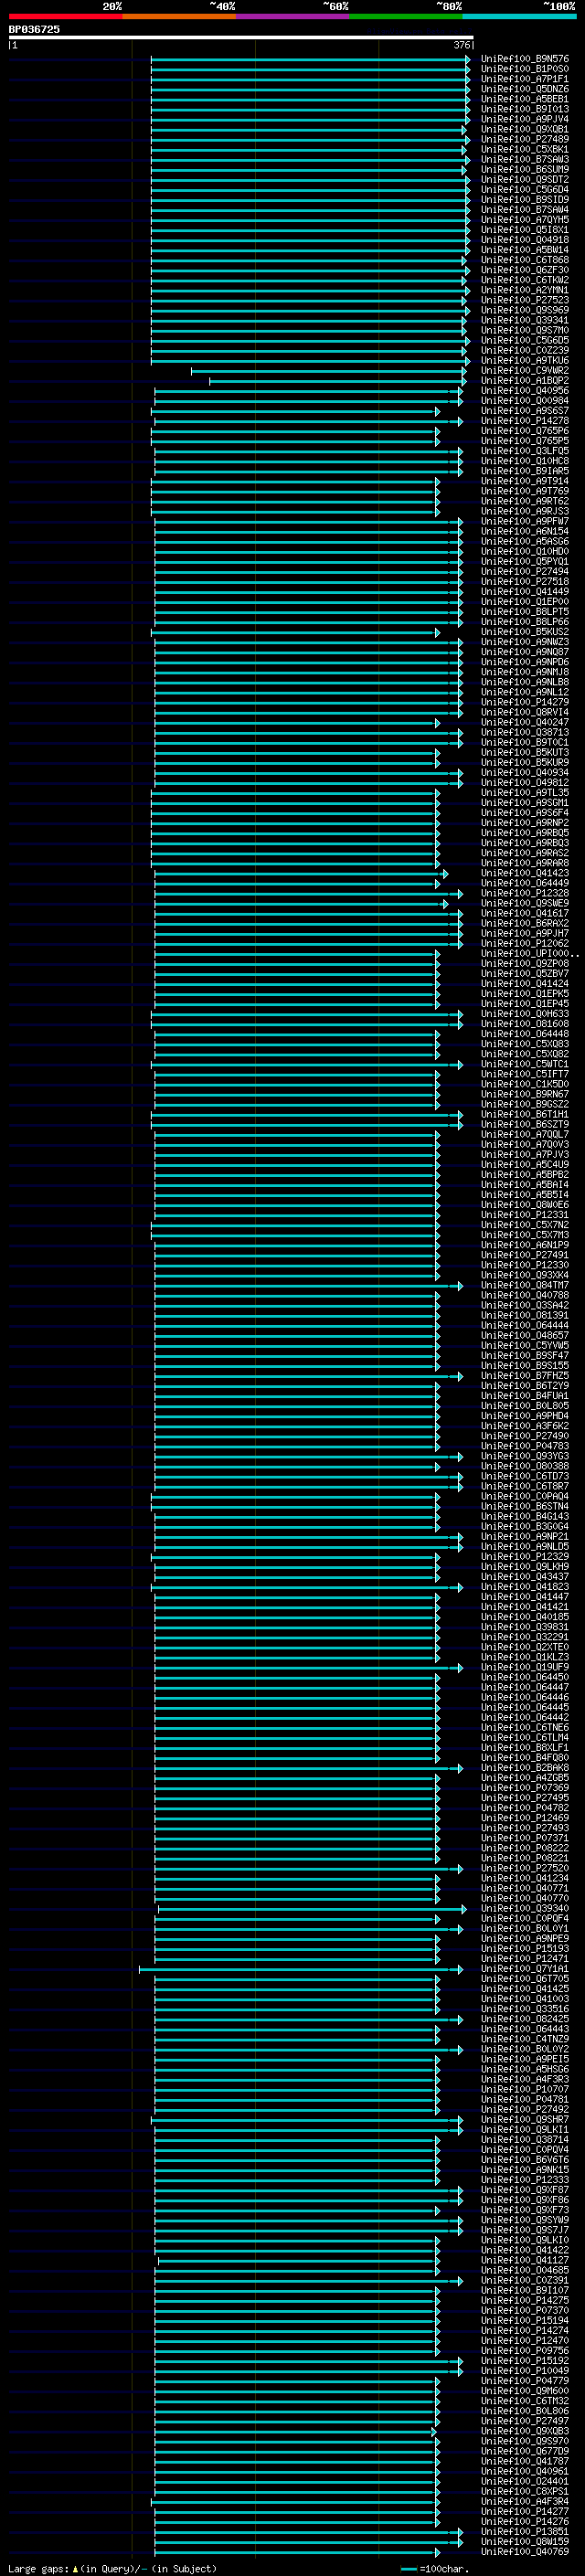Image resolution: width=585 pixels, height=2576 pixels.
Task: Click the UniRef100_Q5I8X1 entry
Action: 525,229
